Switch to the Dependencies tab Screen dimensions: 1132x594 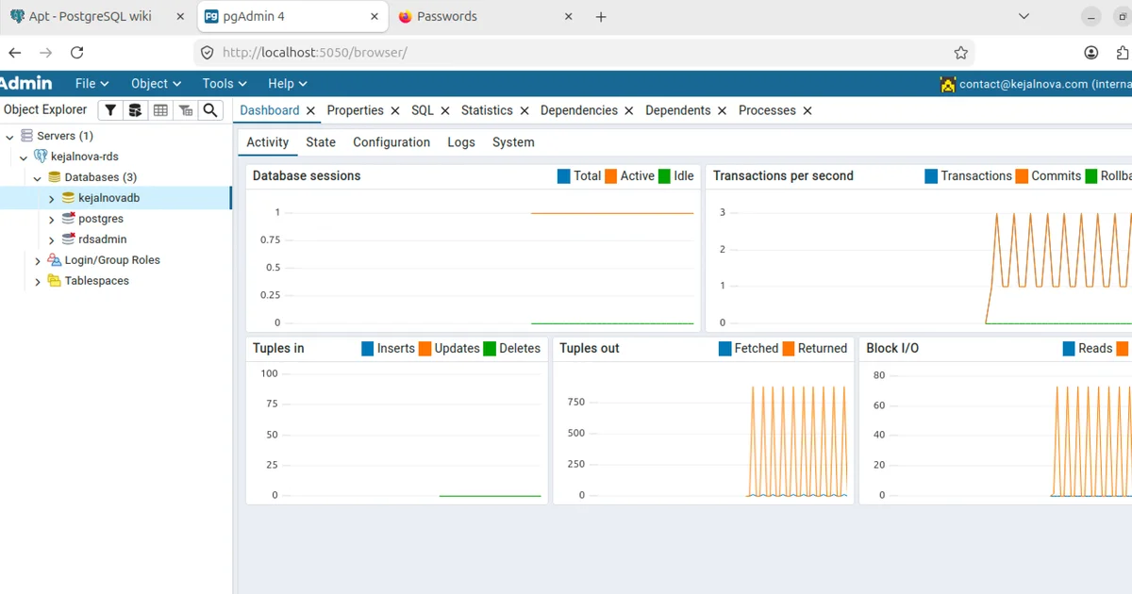[x=579, y=110]
